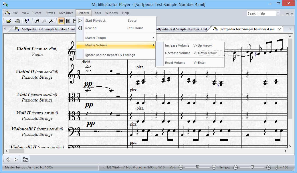Screen dimensions: 297x173
Task: Click in the Search help field
Action: 262,13
